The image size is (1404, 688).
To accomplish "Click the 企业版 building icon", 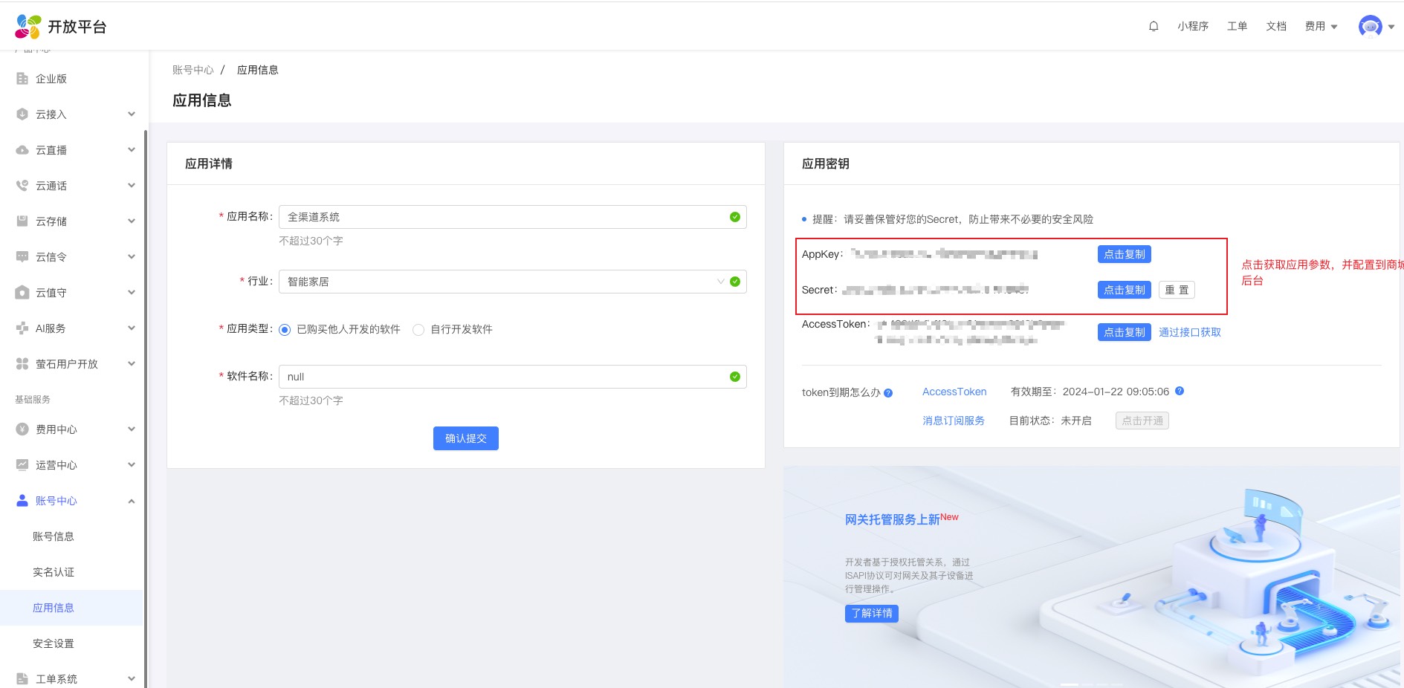I will [22, 79].
